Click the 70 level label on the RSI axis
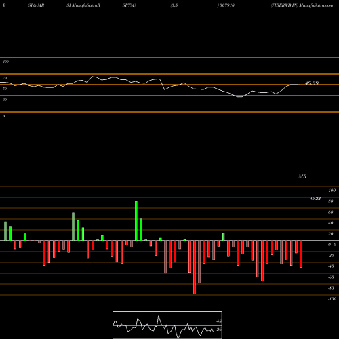Screen dimensions: 339x339 tap(5, 78)
